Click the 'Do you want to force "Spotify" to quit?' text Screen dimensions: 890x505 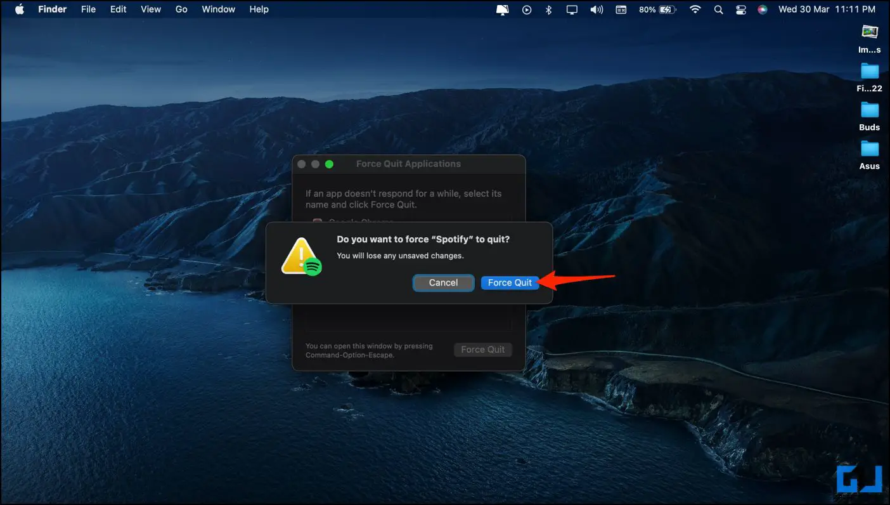(423, 240)
